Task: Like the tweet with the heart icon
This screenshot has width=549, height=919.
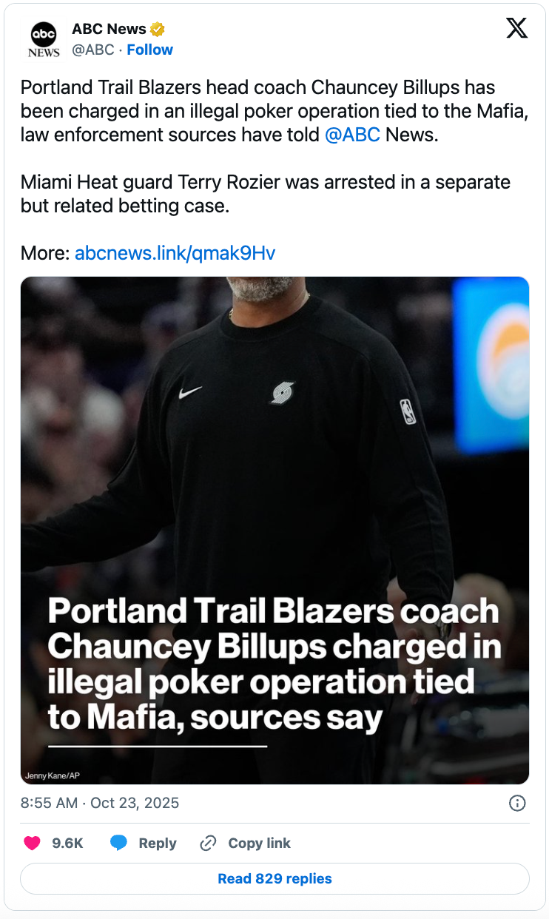Action: click(33, 843)
